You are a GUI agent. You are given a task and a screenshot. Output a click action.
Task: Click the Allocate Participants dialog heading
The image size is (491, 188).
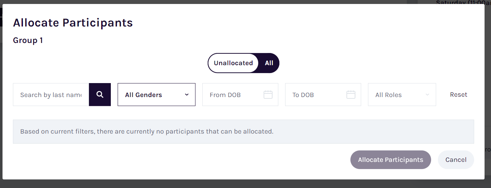(73, 23)
